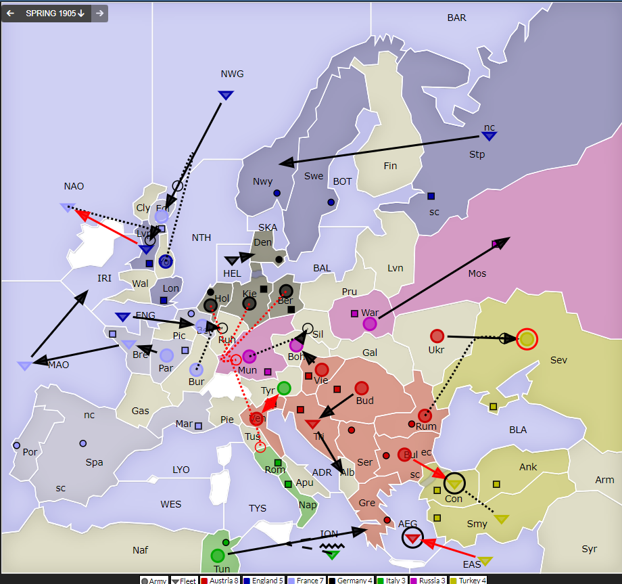This screenshot has width=622, height=584.
Task: Click the 'Germany 4' legend entry
Action: (351, 581)
